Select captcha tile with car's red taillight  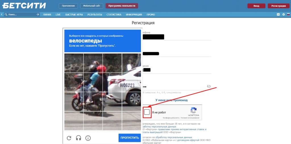point(112,83)
